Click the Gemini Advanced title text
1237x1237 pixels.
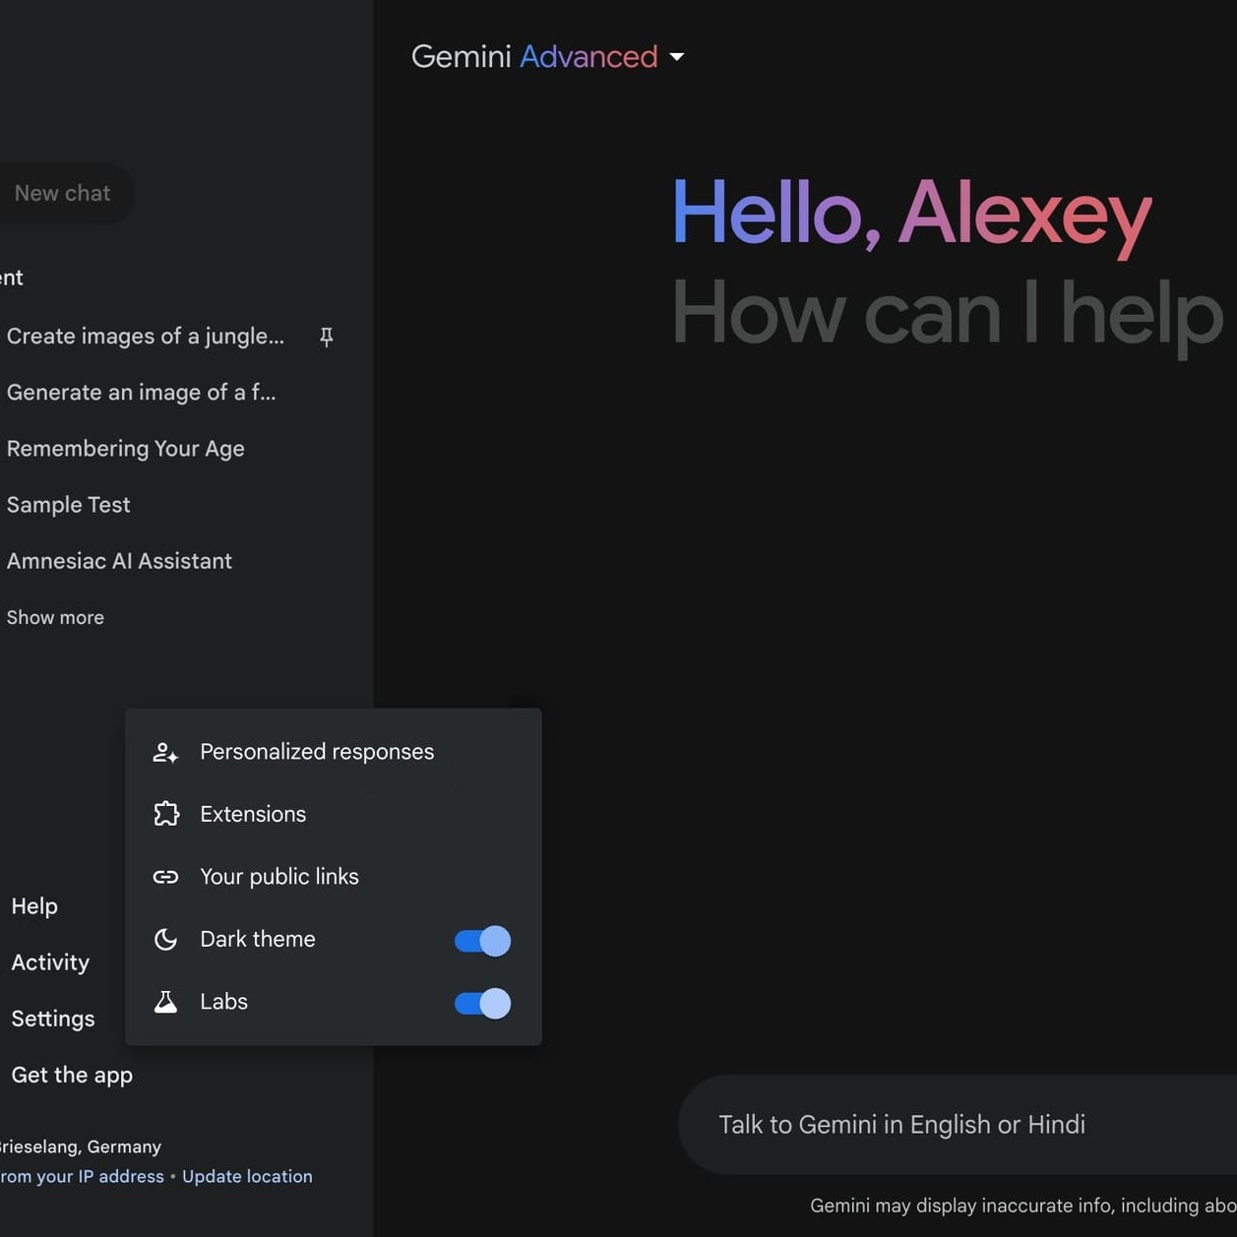[534, 57]
